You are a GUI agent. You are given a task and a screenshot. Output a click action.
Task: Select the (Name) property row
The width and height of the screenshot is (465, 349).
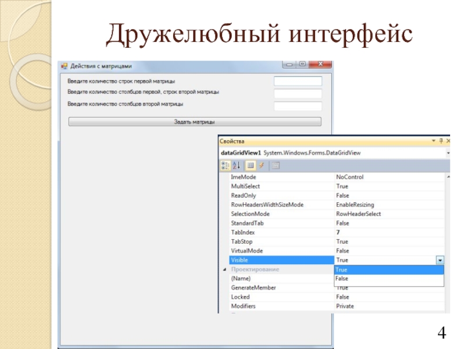(x=282, y=279)
